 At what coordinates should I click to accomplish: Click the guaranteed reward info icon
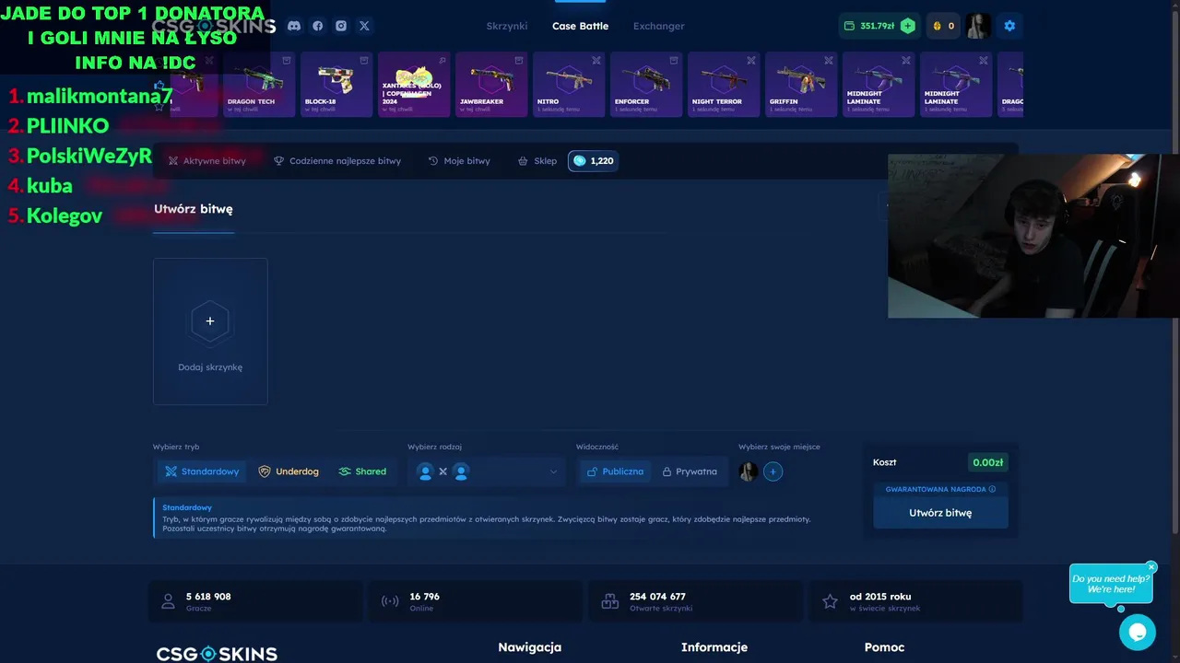point(993,489)
